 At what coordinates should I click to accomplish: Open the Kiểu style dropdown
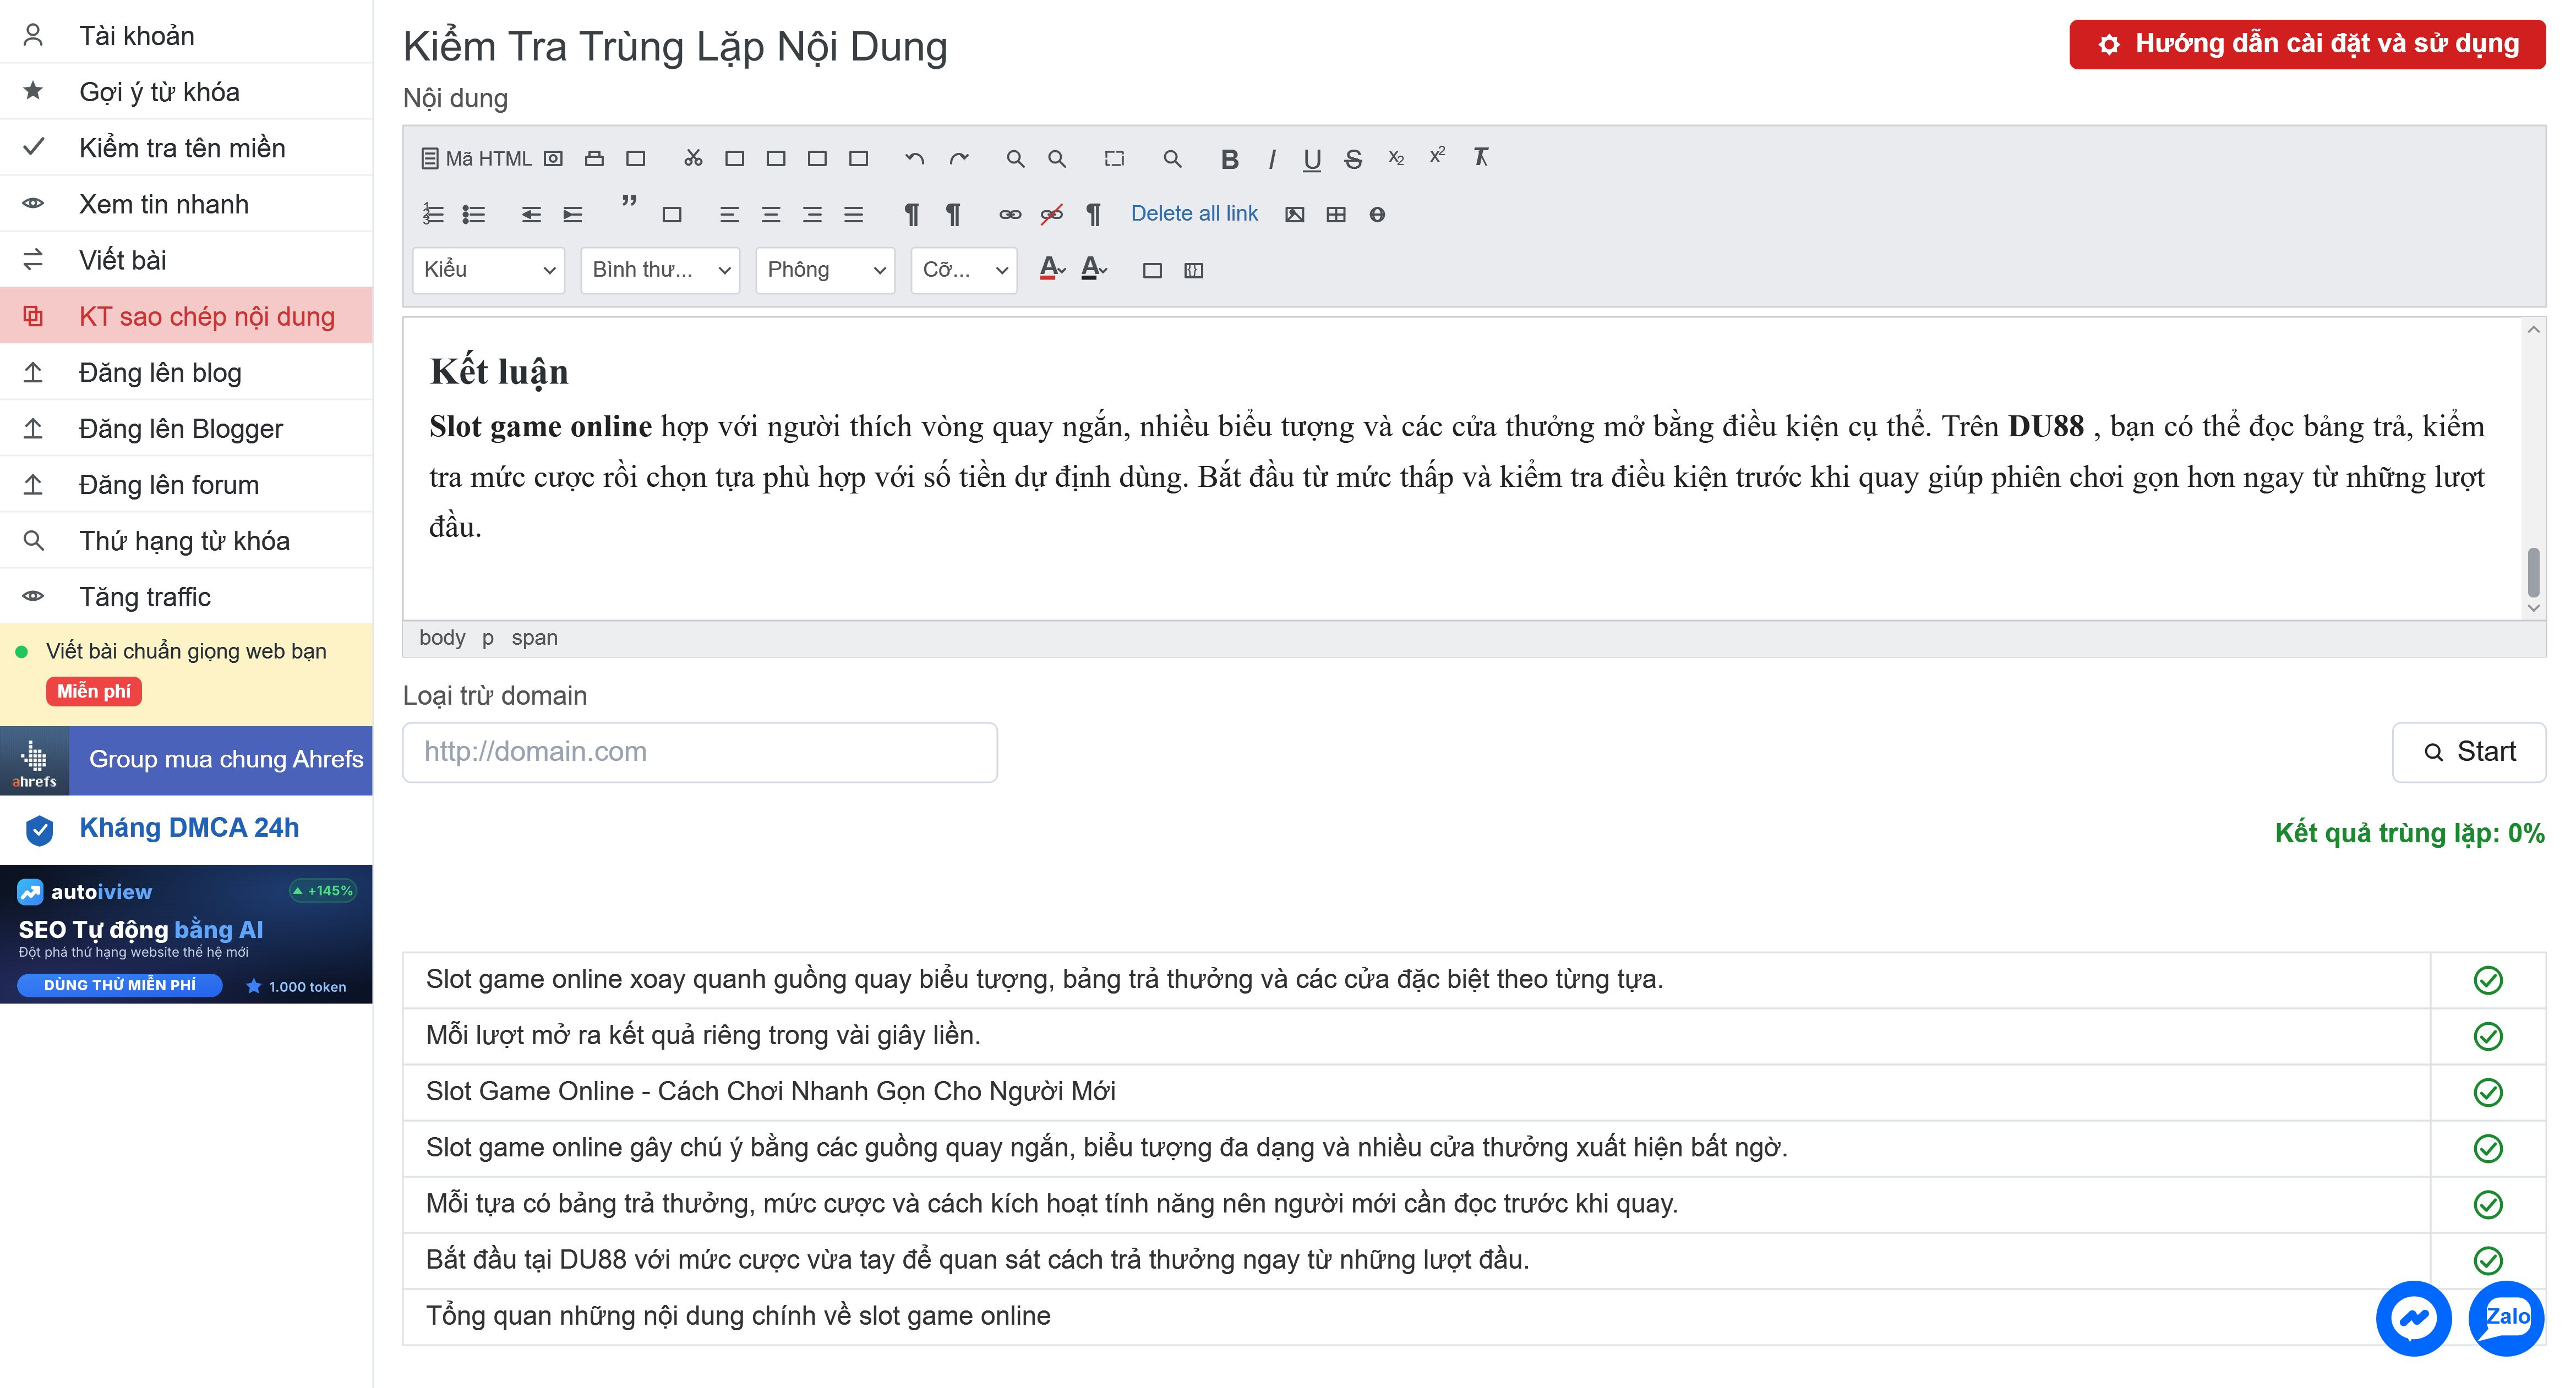[489, 270]
